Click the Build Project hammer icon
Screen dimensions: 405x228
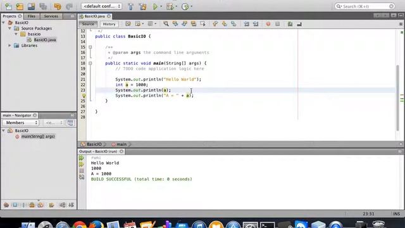[x=131, y=6]
